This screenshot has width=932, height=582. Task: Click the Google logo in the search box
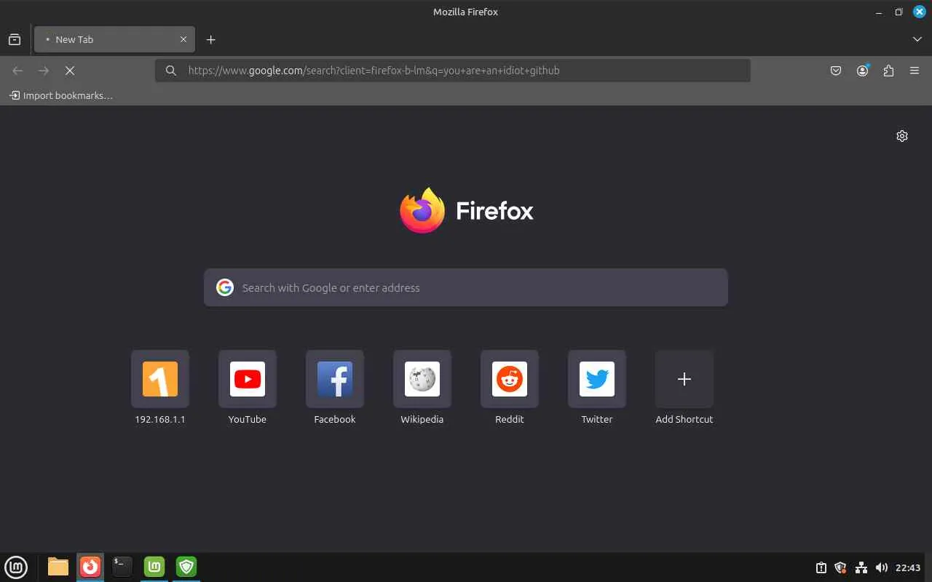click(x=225, y=287)
